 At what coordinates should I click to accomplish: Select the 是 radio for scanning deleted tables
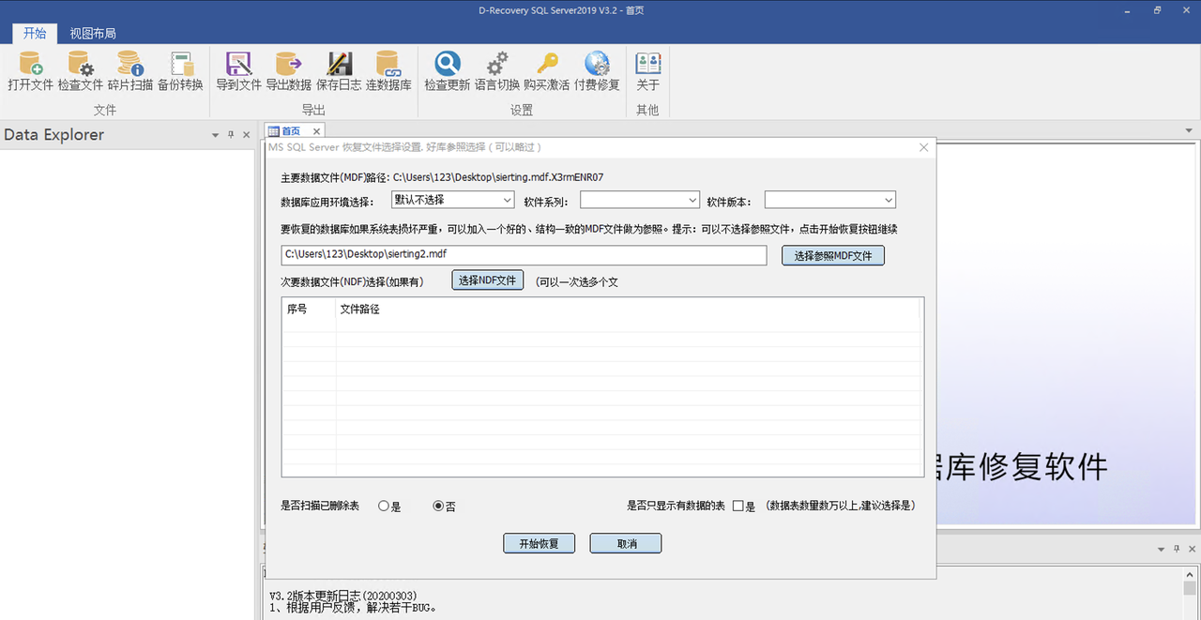(383, 506)
